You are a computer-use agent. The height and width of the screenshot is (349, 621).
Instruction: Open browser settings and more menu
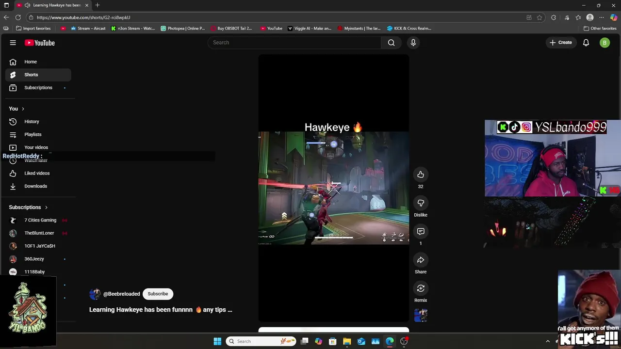(602, 17)
